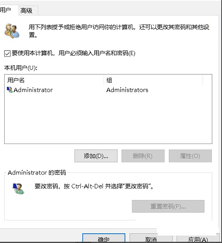Screen dimensions: 222x243
Task: Click empty area of the user list
Action: click(x=108, y=118)
